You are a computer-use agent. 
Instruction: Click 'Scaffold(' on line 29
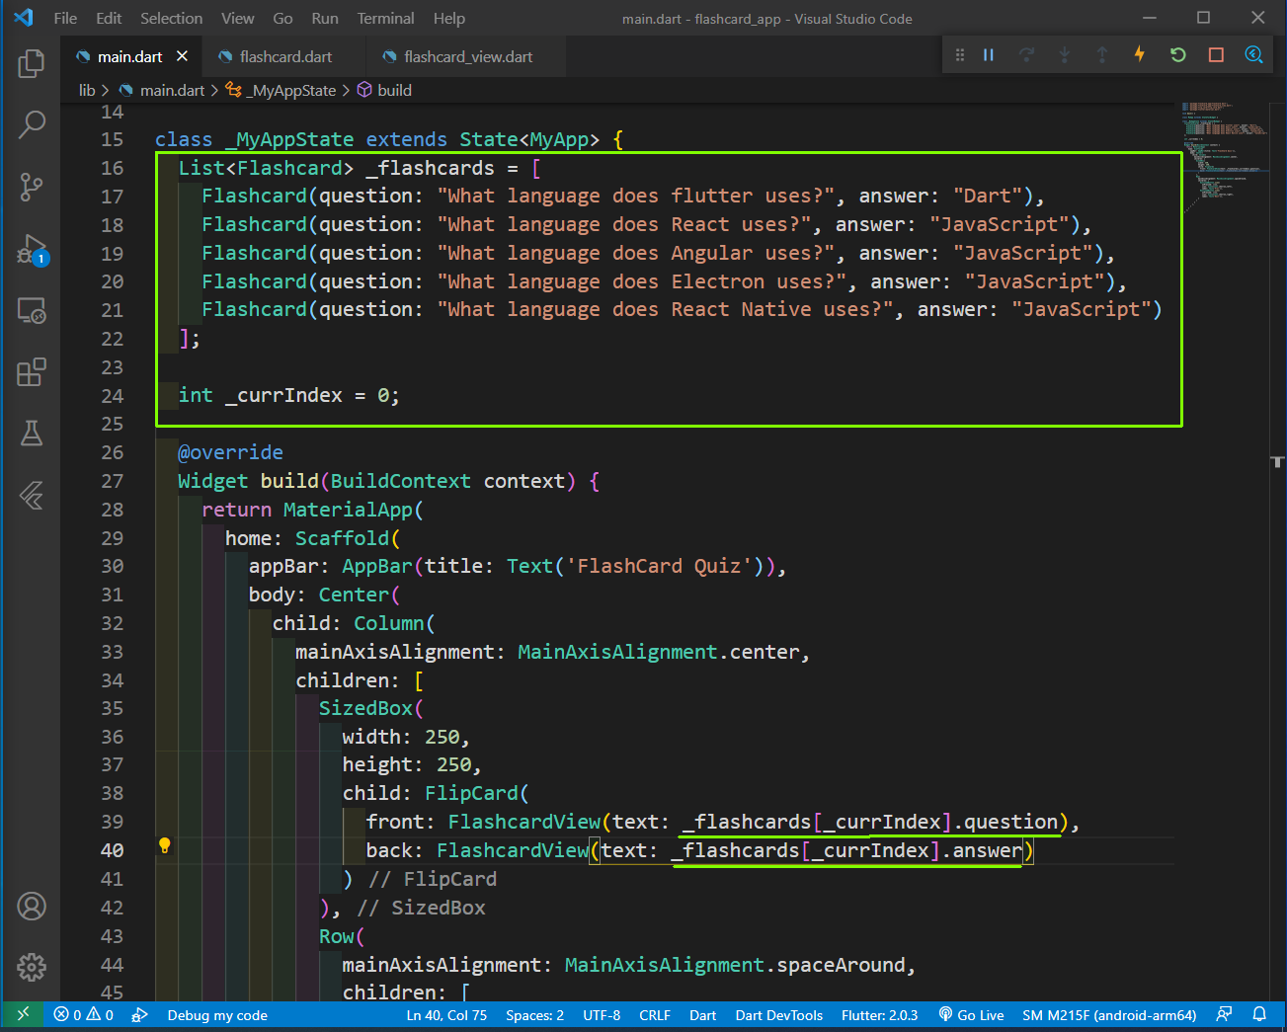pyautogui.click(x=347, y=538)
